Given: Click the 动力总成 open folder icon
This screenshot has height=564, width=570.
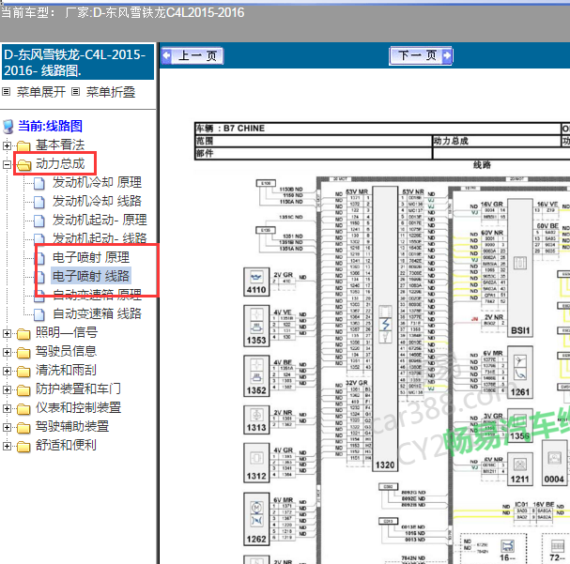Looking at the screenshot, I should pos(24,165).
